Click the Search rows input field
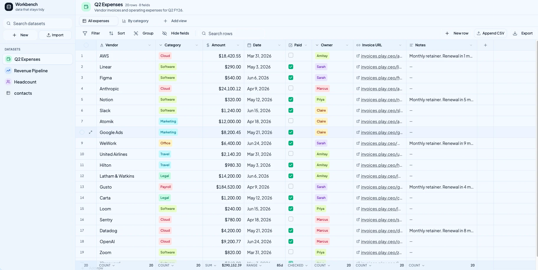 (x=232, y=33)
